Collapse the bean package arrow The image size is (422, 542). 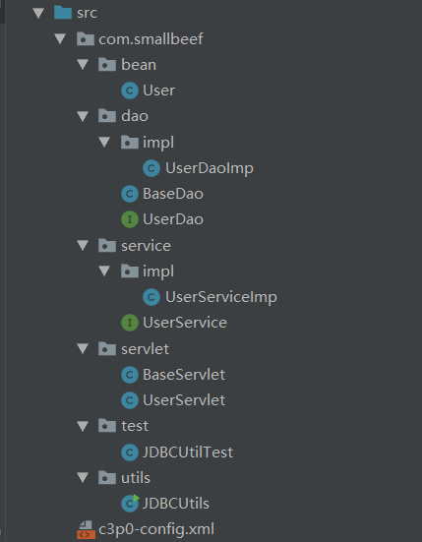pyautogui.click(x=83, y=65)
